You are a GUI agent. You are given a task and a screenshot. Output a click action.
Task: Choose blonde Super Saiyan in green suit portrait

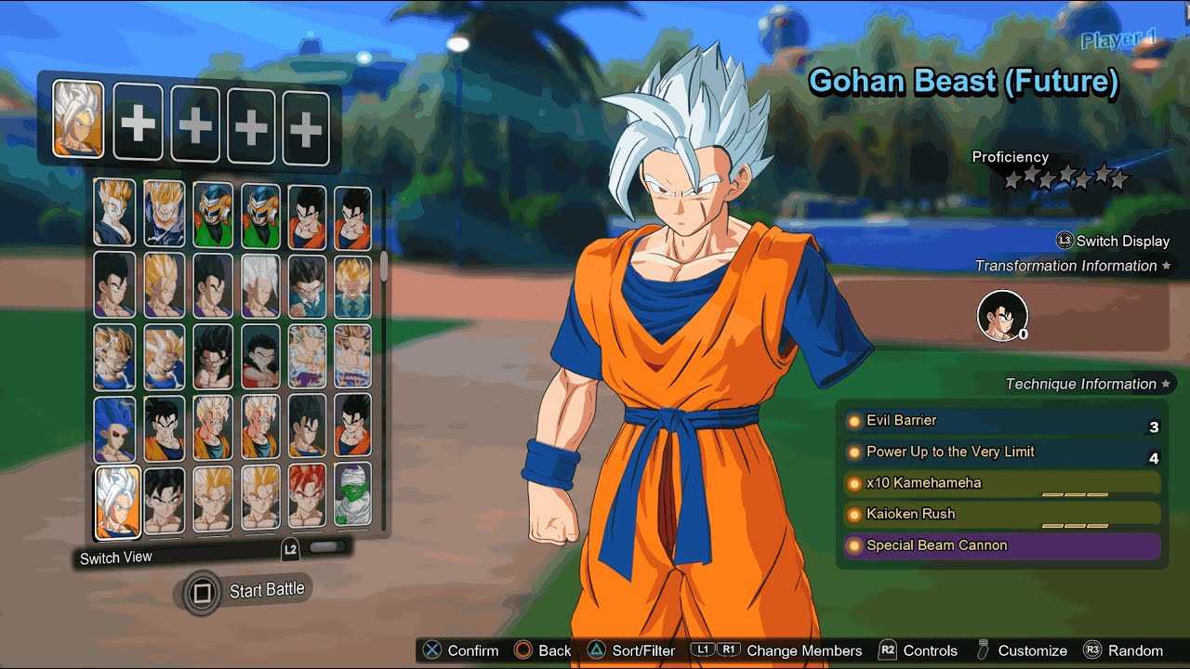click(352, 287)
